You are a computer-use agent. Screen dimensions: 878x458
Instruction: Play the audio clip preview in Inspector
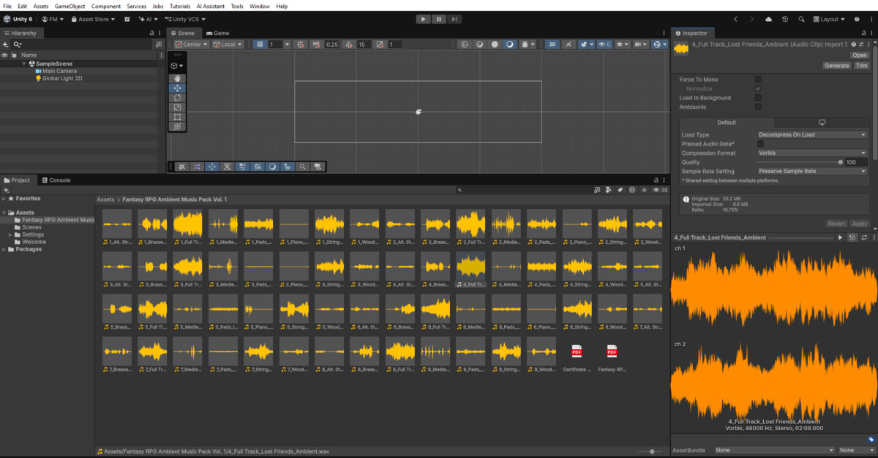coord(840,237)
